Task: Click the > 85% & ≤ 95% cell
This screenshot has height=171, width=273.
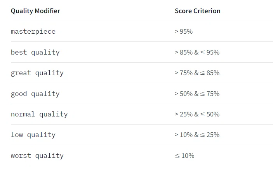Action: [197, 52]
